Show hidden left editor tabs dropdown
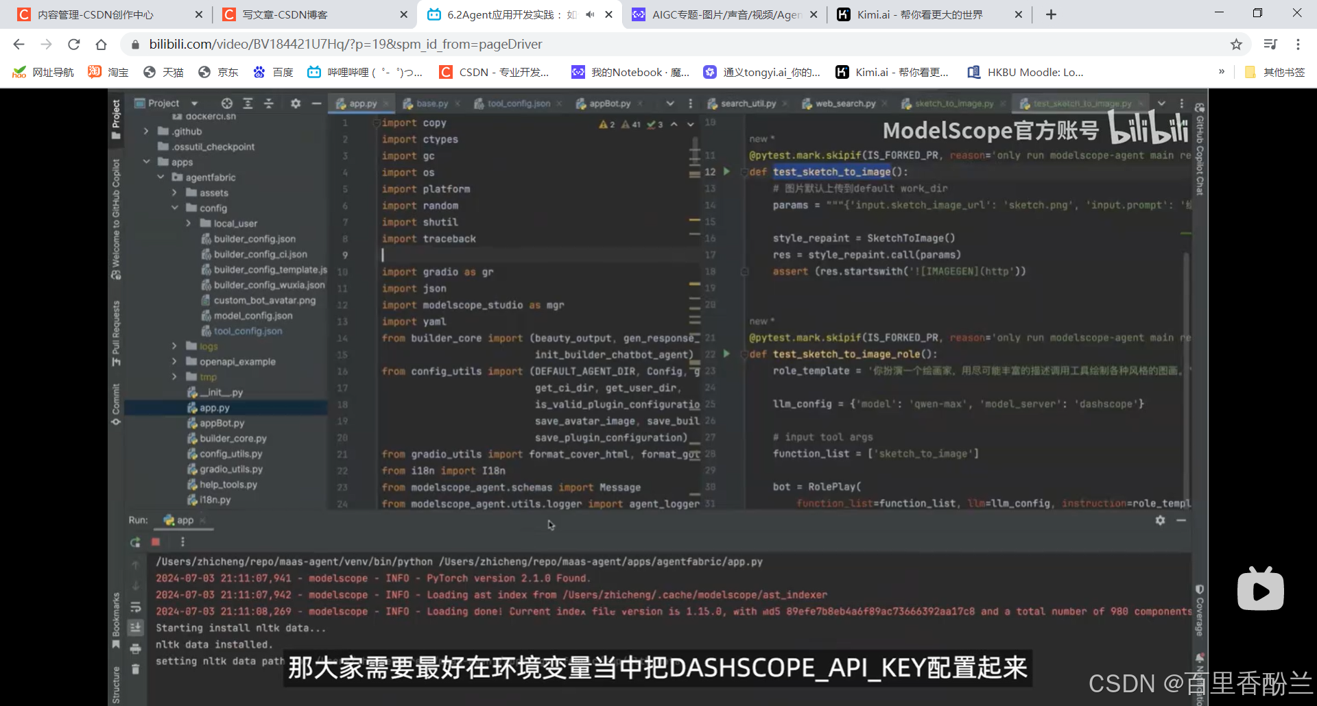 pyautogui.click(x=670, y=104)
